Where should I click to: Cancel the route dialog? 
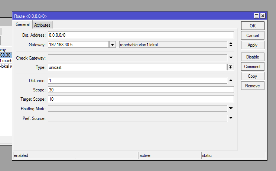253,36
